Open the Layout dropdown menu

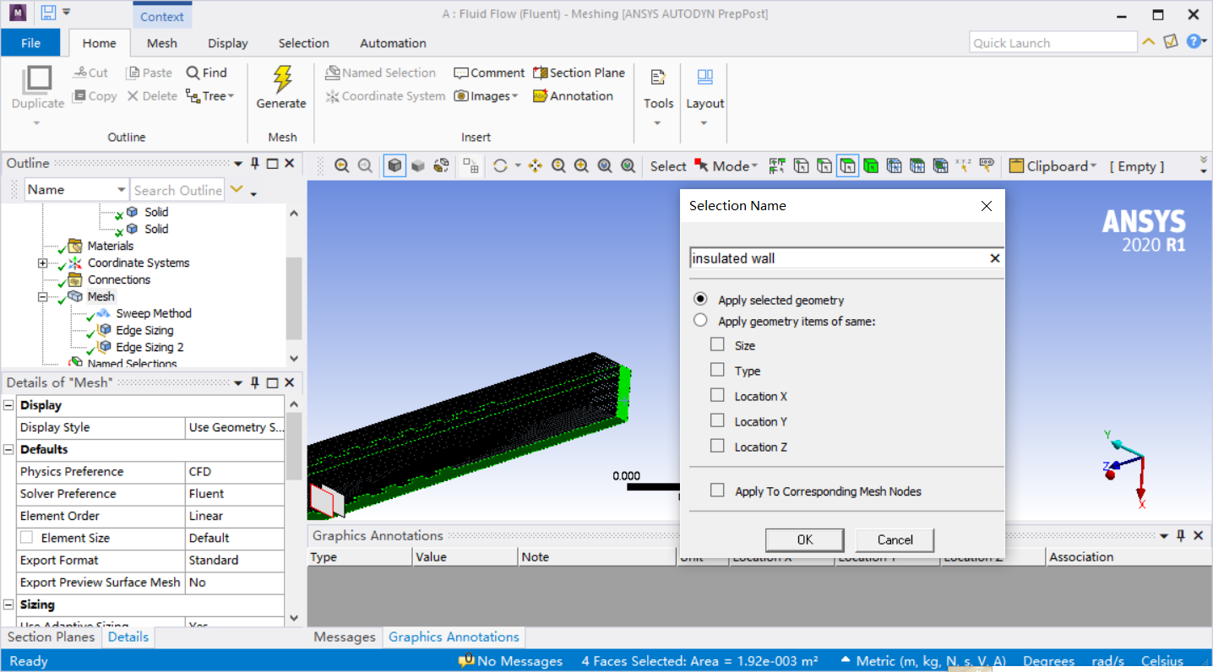pos(704,123)
